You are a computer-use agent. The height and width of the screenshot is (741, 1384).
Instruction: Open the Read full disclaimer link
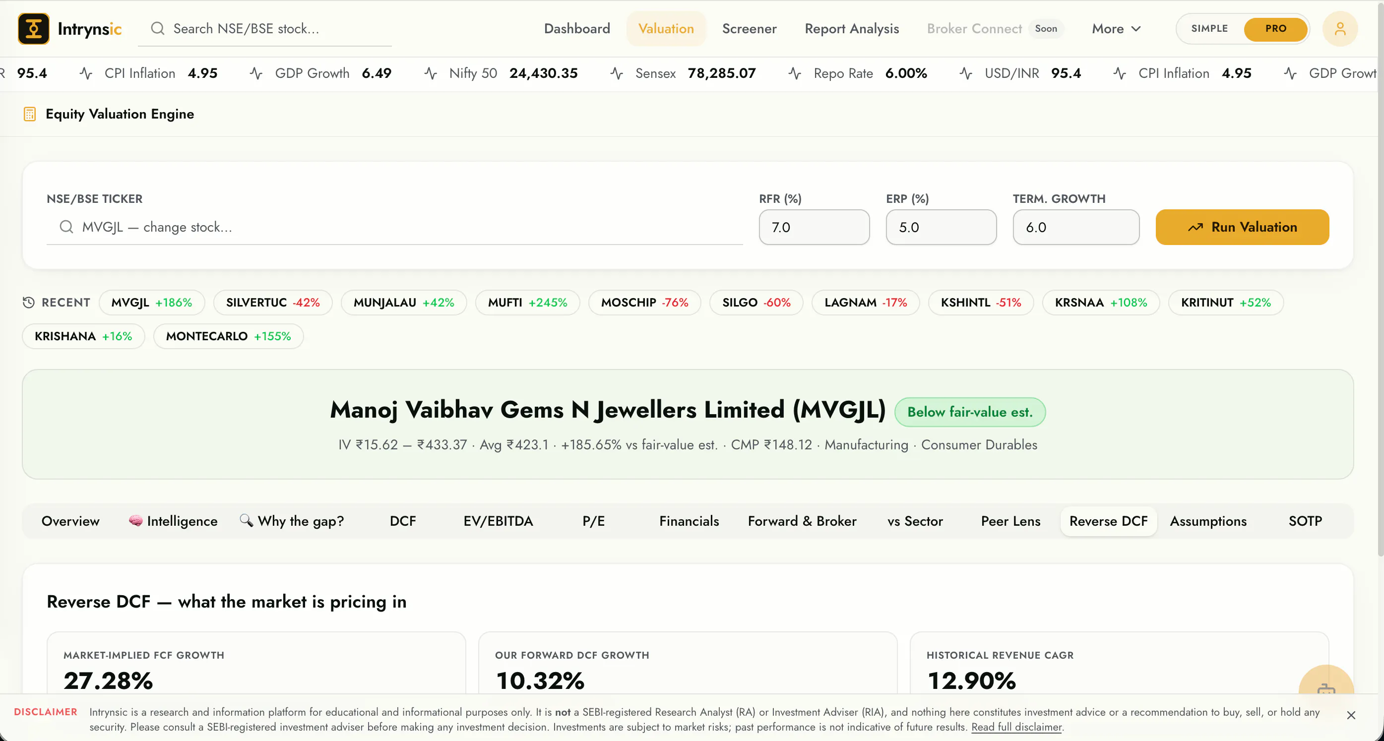click(1016, 727)
